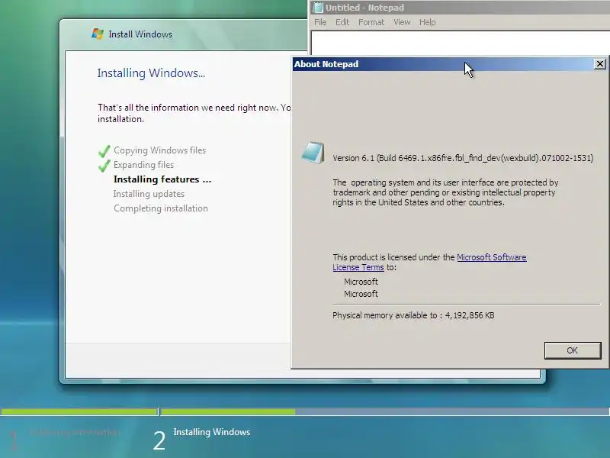Click the 'Installing updates' step text

pos(149,194)
